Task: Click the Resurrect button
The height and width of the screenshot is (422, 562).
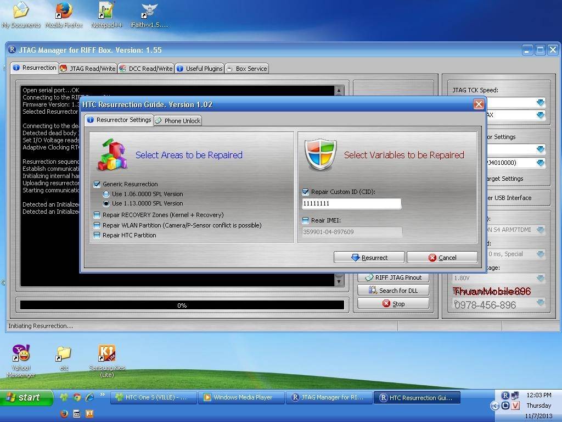Action: point(369,258)
